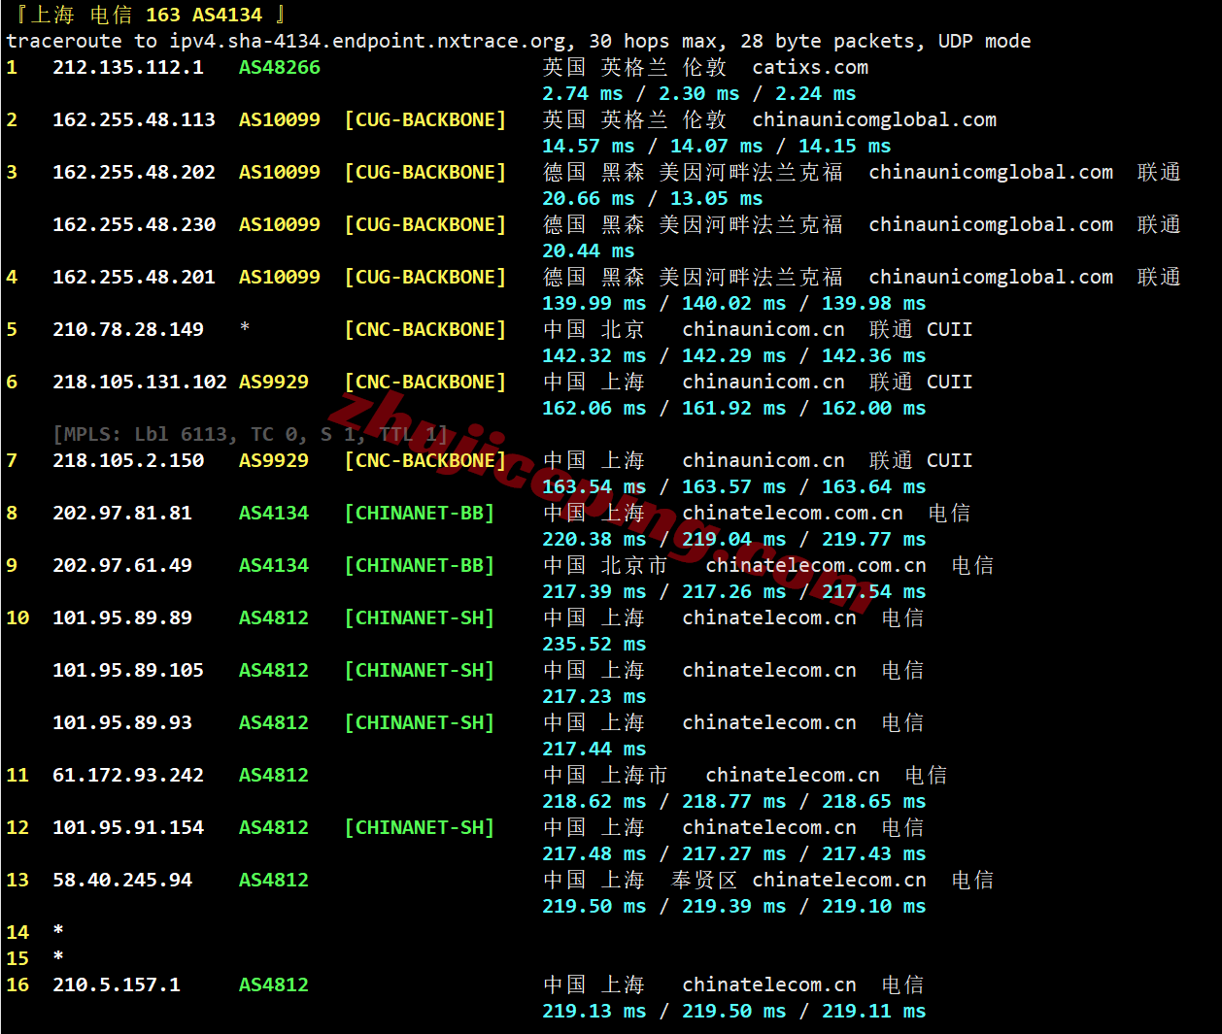
Task: Select IP 212.135.112.1 at hop 1
Action: [x=128, y=67]
